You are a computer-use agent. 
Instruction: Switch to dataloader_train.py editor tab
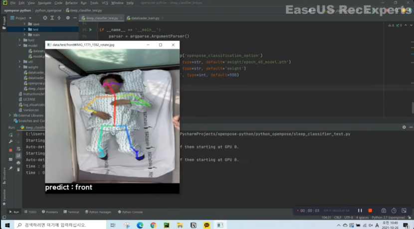[145, 18]
